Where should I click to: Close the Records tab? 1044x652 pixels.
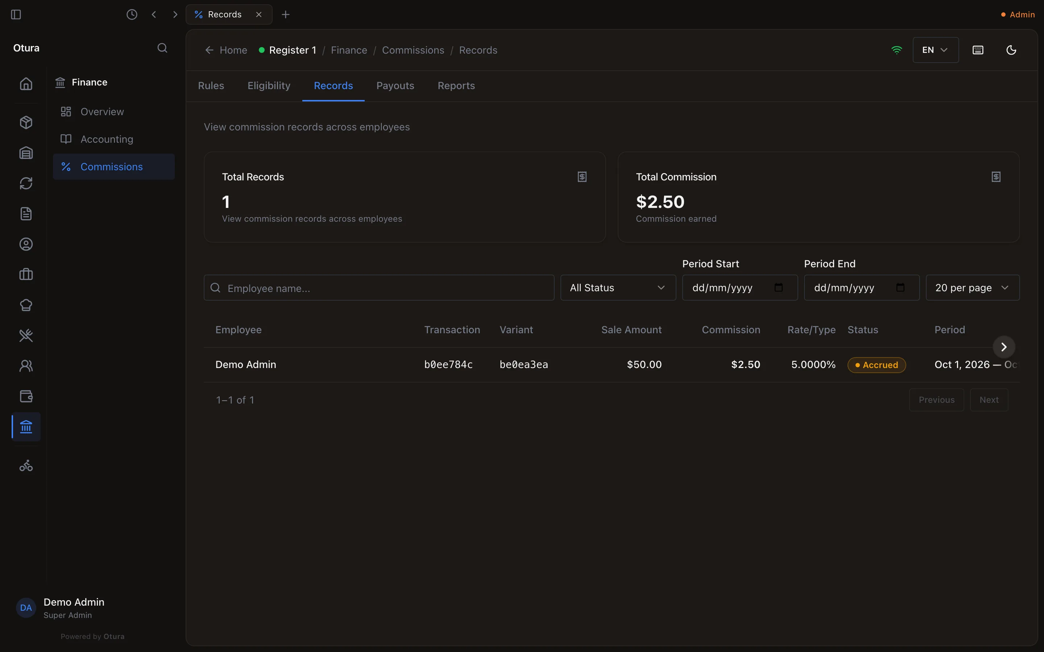(259, 14)
